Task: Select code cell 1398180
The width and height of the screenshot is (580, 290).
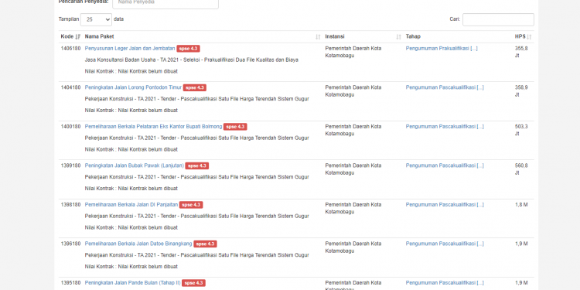Action: pos(70,205)
